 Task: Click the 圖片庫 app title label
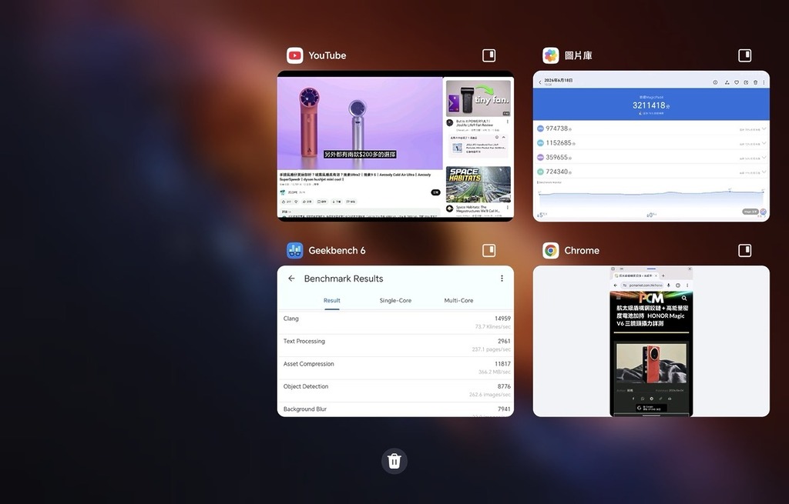tap(578, 55)
